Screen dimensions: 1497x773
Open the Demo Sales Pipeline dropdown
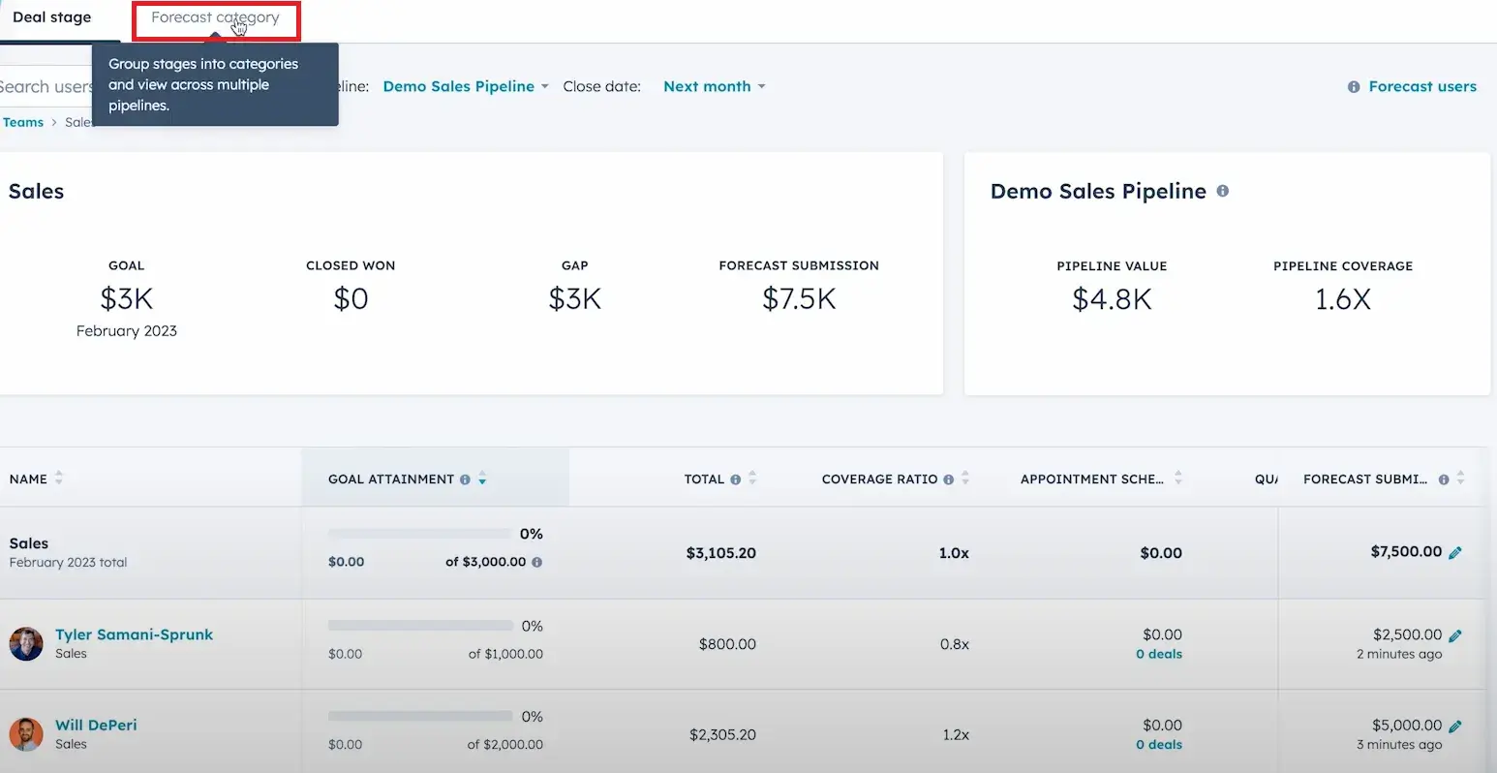tap(466, 86)
